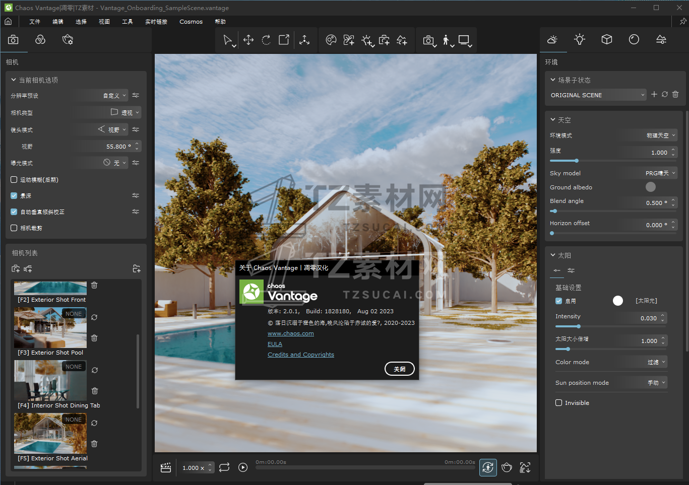Viewport: 689px width, 485px height.
Task: Add a new camera to list
Action: tap(16, 268)
